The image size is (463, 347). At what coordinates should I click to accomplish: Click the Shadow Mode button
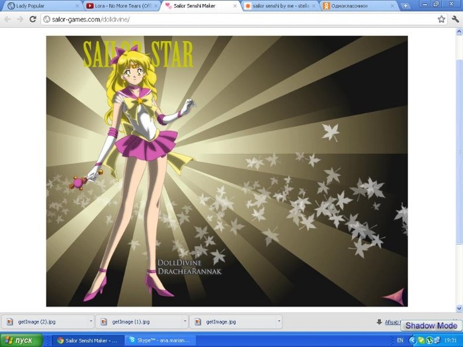(431, 325)
